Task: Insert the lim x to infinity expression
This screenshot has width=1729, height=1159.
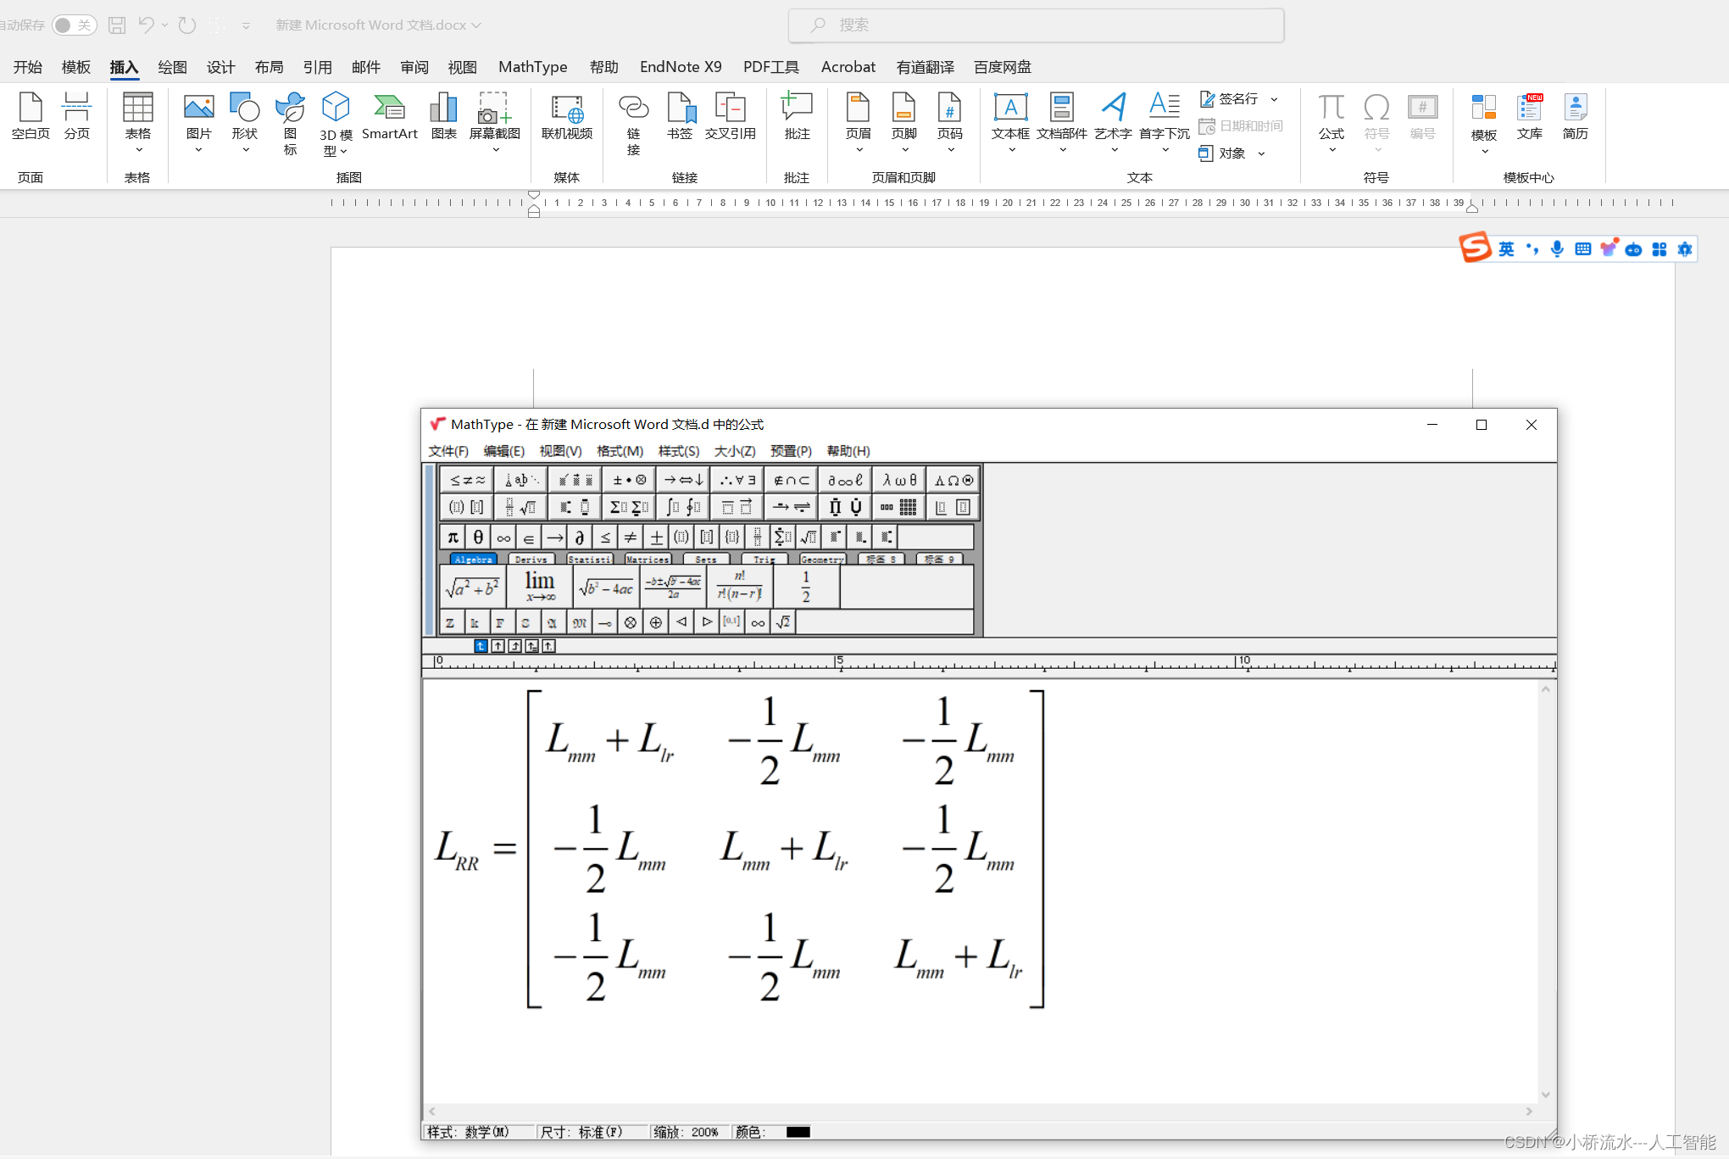Action: click(x=540, y=587)
